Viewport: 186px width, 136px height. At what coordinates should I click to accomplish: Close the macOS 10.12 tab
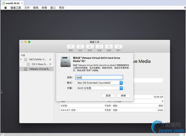click(x=22, y=3)
